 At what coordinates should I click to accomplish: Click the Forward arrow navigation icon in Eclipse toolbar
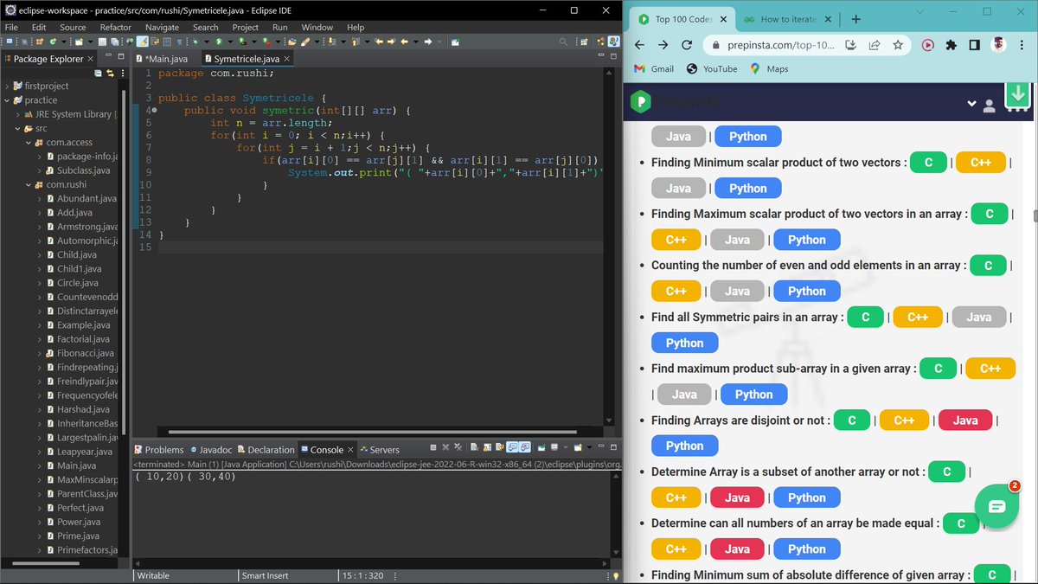point(428,42)
